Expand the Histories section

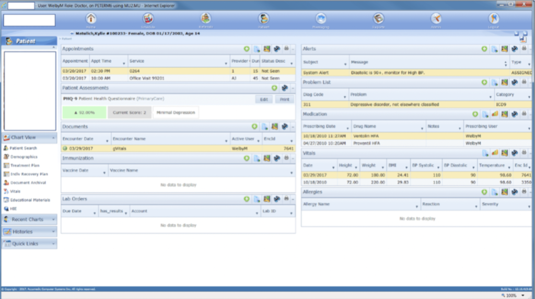point(54,232)
